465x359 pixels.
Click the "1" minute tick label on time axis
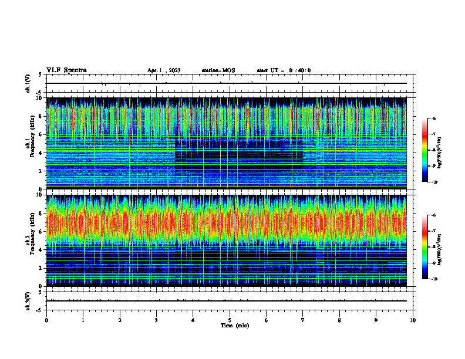(83, 320)
